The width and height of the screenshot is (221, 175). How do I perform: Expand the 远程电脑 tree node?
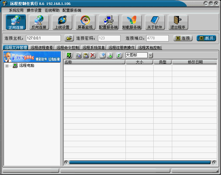coord(7,66)
